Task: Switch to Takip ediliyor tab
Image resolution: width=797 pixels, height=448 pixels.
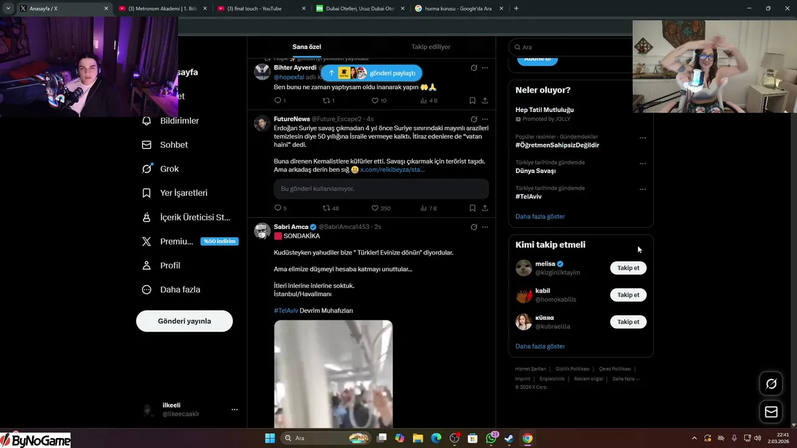Action: tap(431, 47)
